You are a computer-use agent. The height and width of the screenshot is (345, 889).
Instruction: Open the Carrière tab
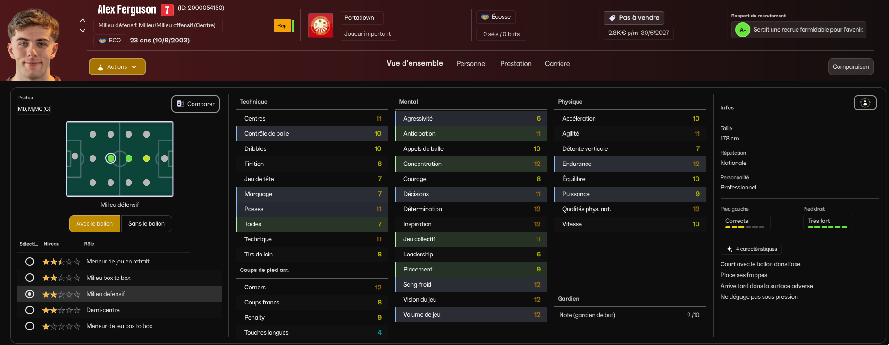coord(557,64)
